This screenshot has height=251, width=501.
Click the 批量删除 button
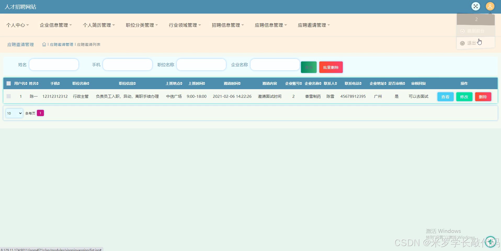(x=331, y=67)
